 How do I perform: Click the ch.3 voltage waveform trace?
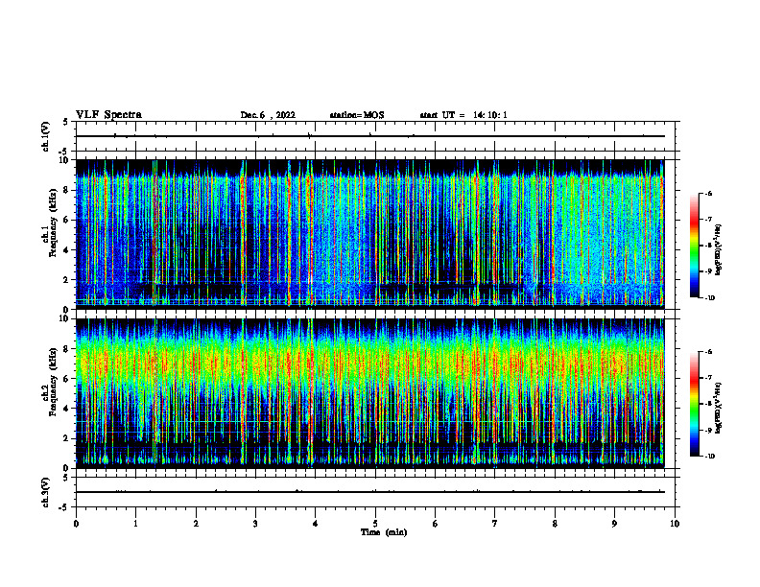[369, 492]
